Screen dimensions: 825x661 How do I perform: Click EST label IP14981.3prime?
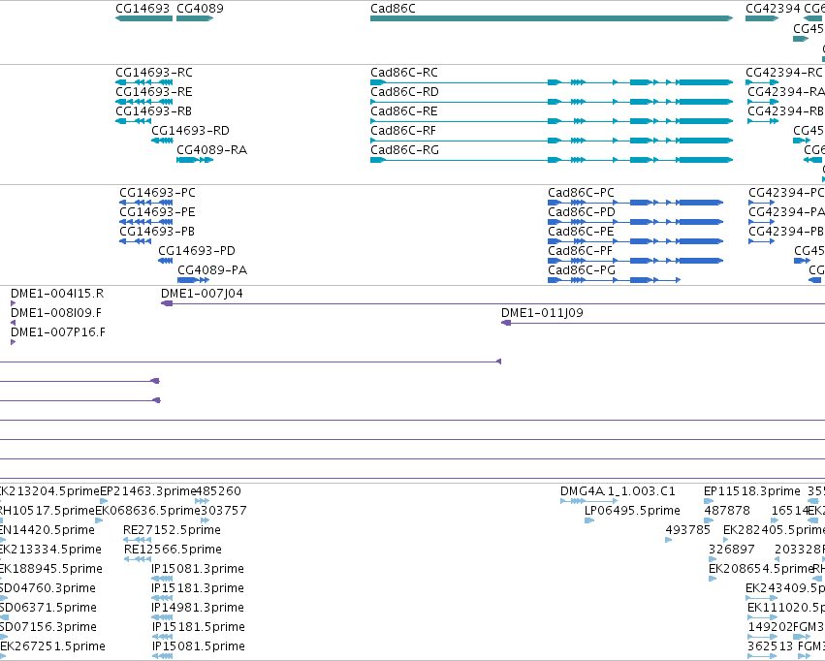[198, 609]
